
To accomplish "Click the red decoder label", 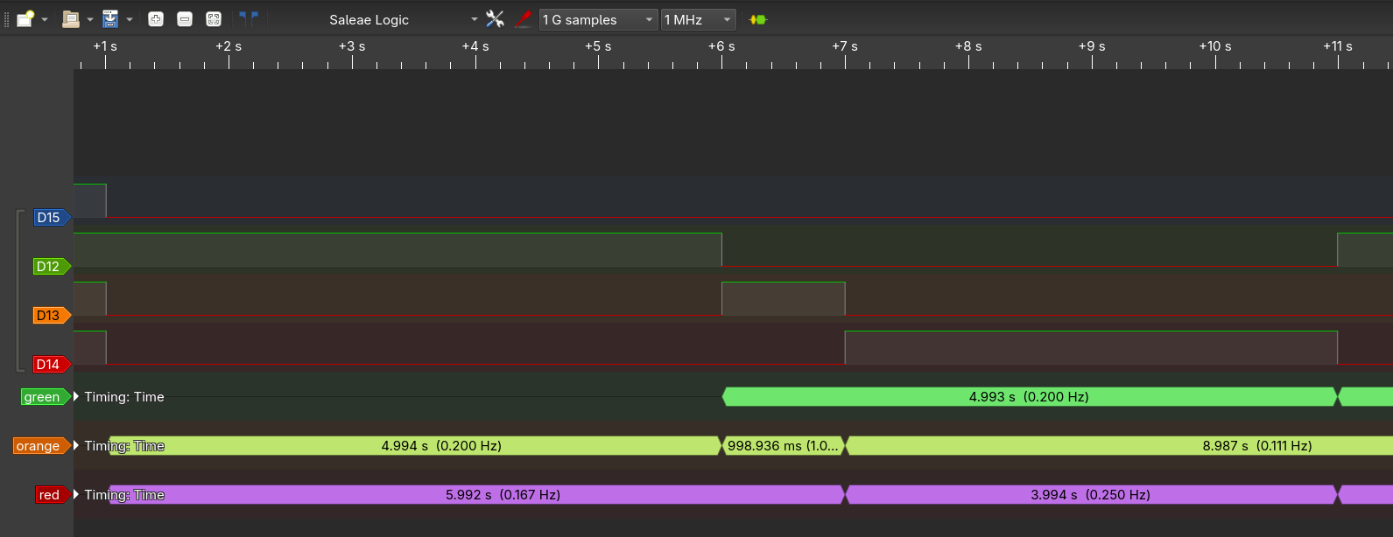I will pyautogui.click(x=50, y=495).
